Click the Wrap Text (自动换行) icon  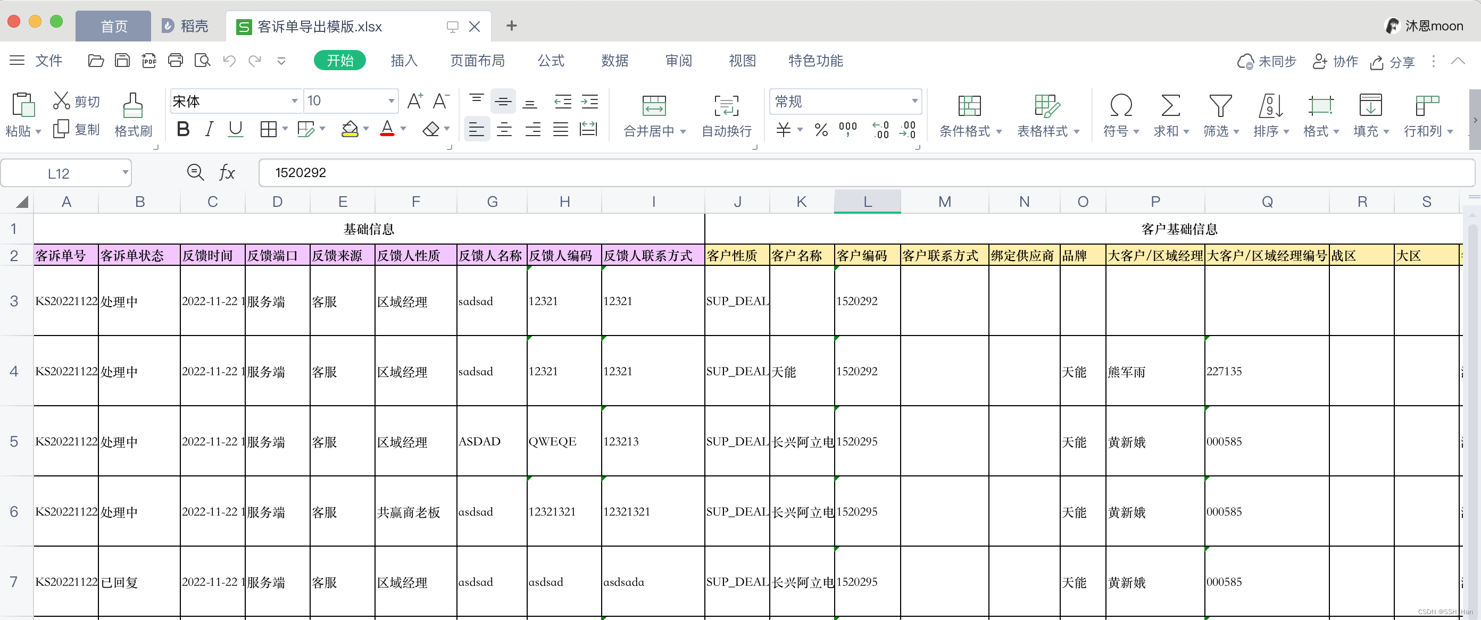[726, 106]
